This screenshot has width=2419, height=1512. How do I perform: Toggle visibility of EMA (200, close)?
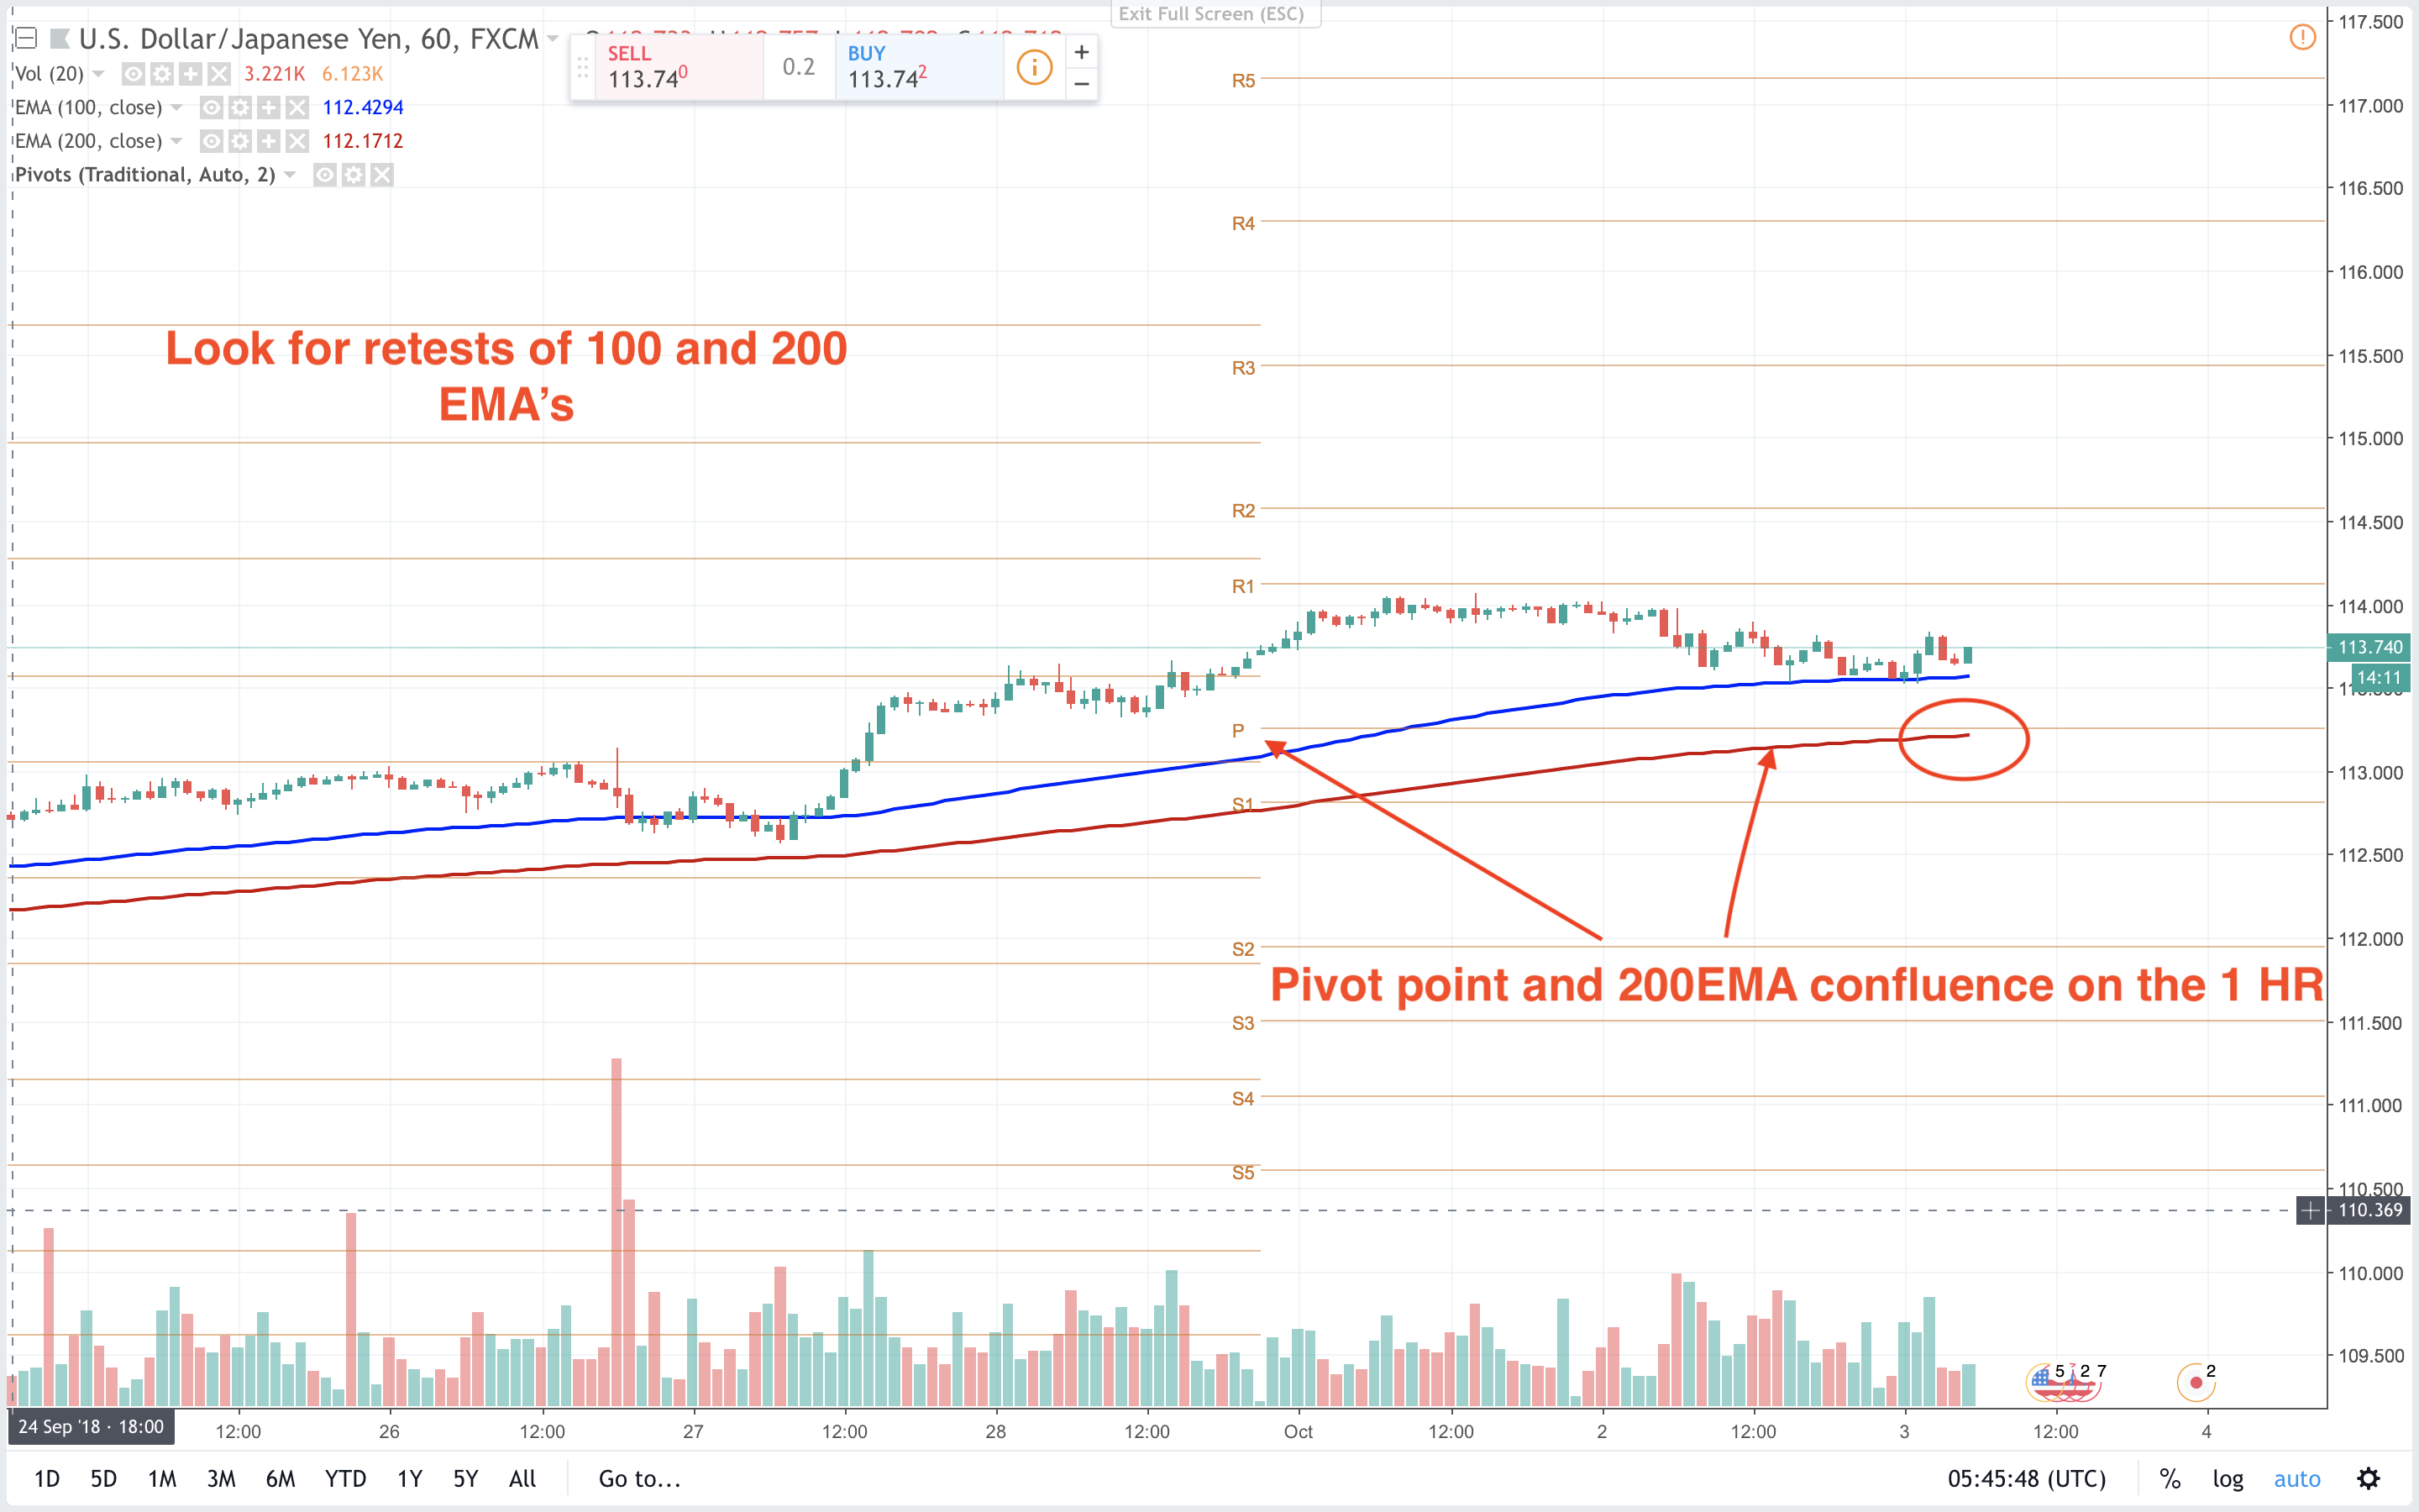pyautogui.click(x=211, y=141)
